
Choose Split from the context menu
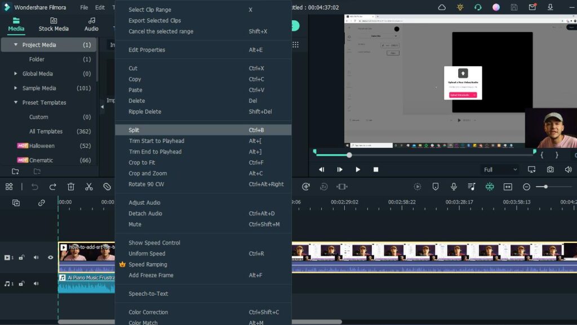click(134, 130)
